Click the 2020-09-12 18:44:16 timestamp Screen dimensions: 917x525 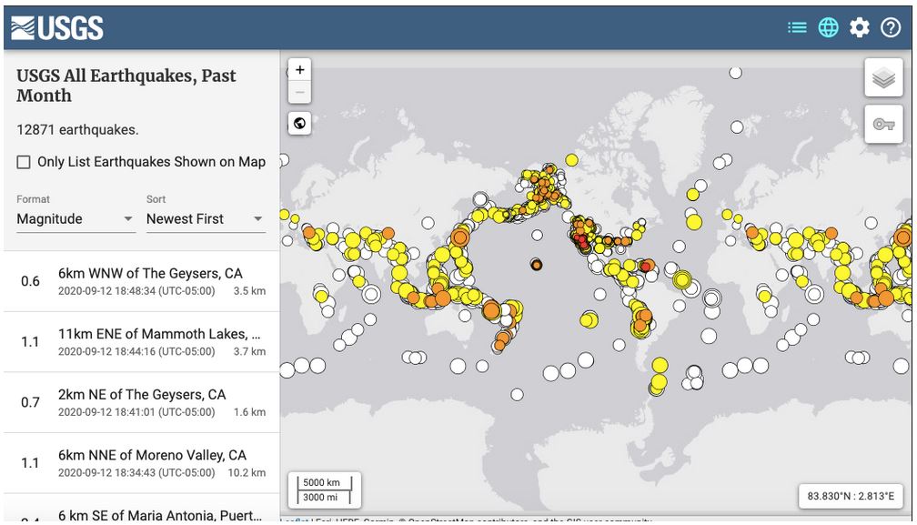pos(136,351)
